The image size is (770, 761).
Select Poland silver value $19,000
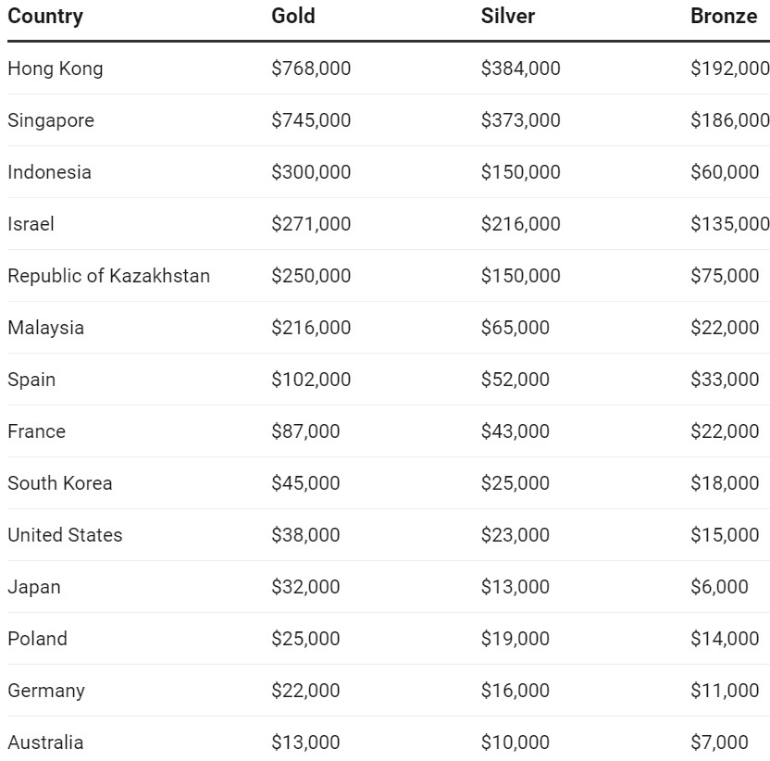pyautogui.click(x=515, y=639)
